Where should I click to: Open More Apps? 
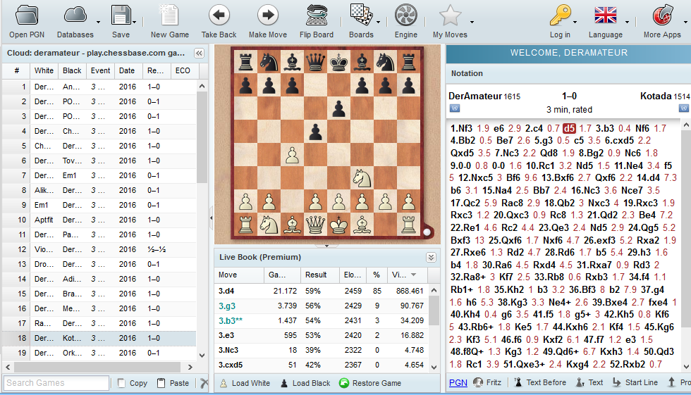click(662, 21)
